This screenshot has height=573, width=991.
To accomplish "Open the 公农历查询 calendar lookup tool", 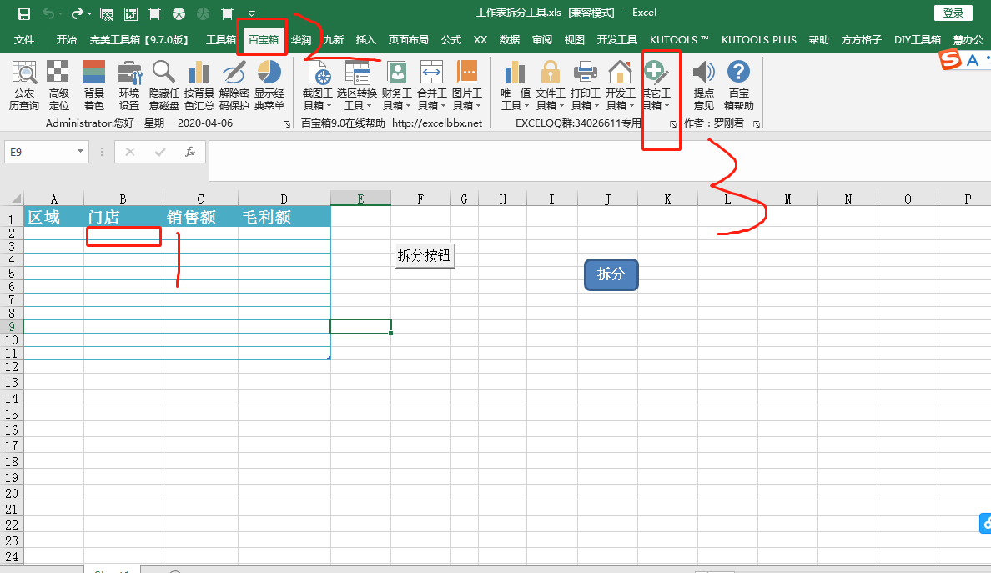I will pos(24,85).
